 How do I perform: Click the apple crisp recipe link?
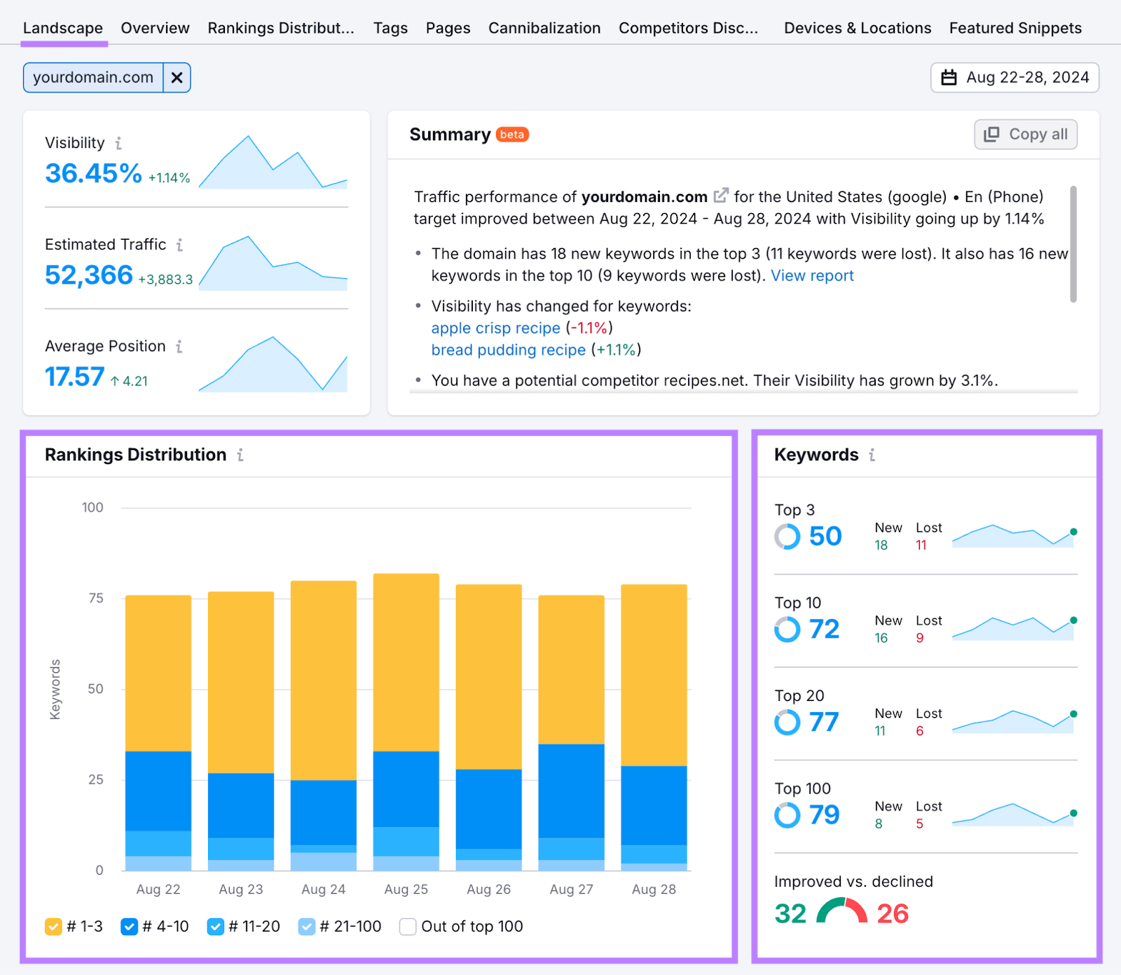[495, 327]
